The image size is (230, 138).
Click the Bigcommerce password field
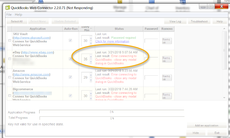click(151, 96)
